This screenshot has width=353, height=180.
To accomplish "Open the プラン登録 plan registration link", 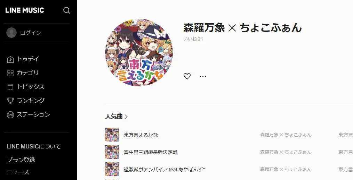I will tap(21, 160).
